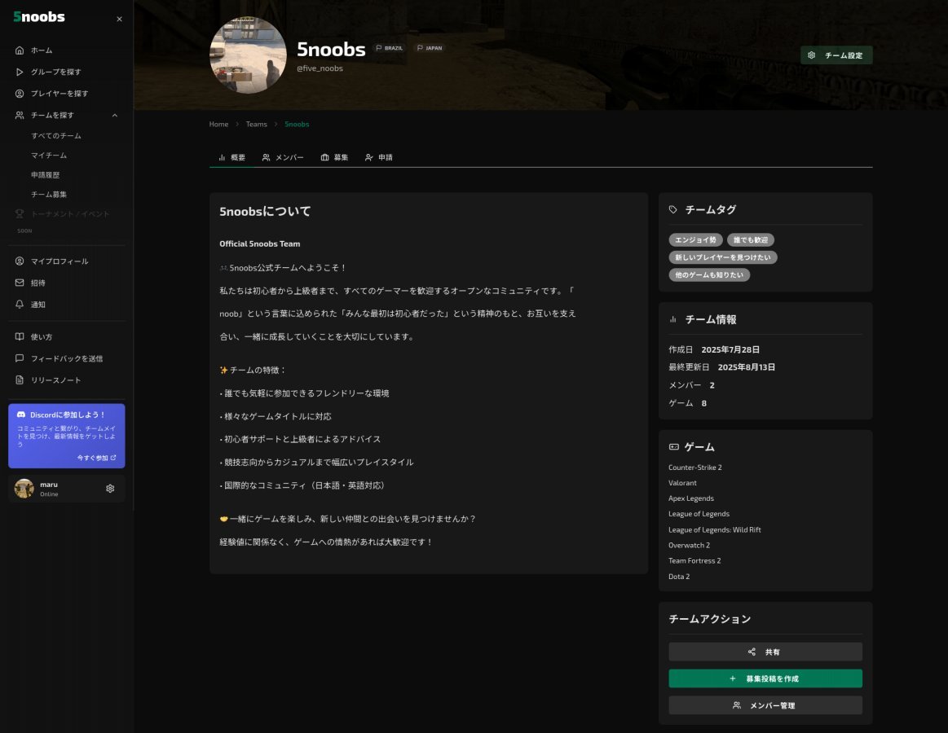Select Counter-Strike 2 in game list
The height and width of the screenshot is (733, 948).
(695, 467)
